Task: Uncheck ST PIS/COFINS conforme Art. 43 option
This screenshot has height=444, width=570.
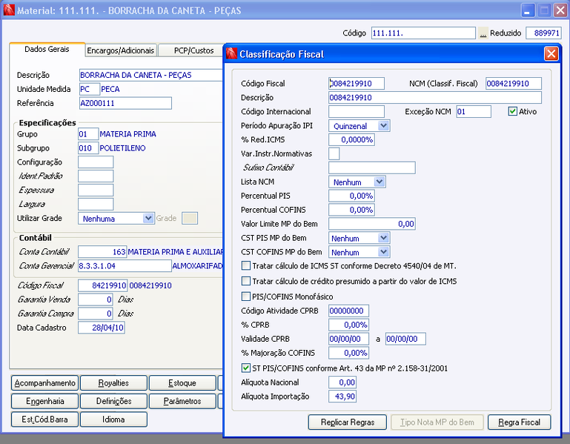Action: [x=246, y=368]
